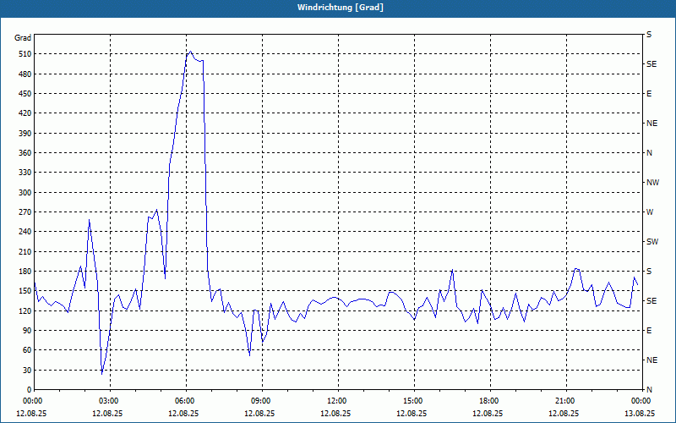Select the 21:00 x-axis time label
This screenshot has height=423, width=676.
coord(565,401)
